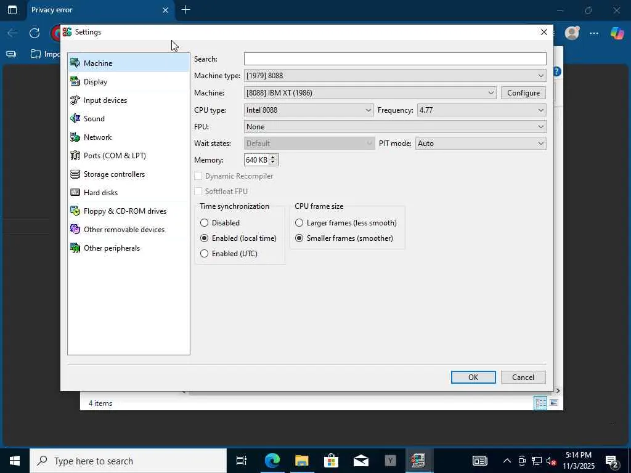Click the Input devices mouse icon
Screen dimensions: 631x473
75,100
